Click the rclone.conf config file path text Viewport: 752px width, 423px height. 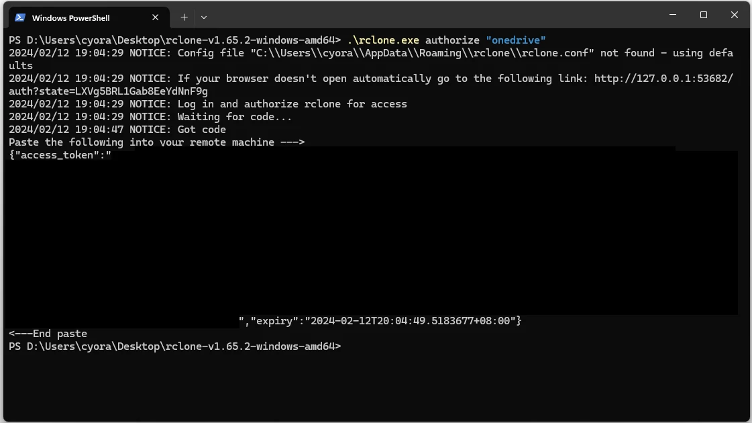[x=422, y=53]
